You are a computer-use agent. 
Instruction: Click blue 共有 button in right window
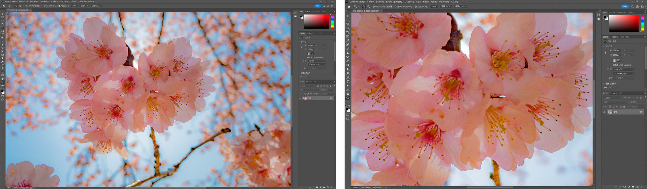pyautogui.click(x=625, y=6)
